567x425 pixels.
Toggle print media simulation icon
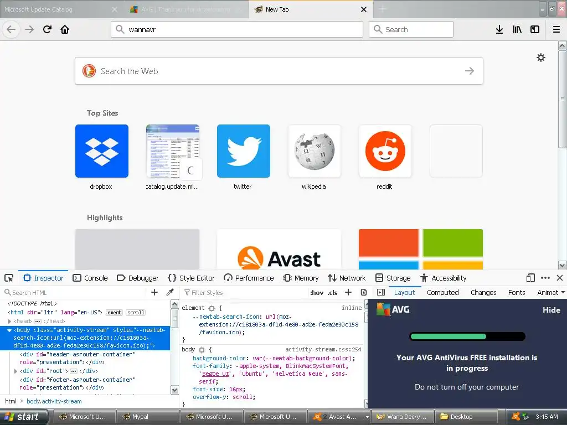click(x=364, y=292)
